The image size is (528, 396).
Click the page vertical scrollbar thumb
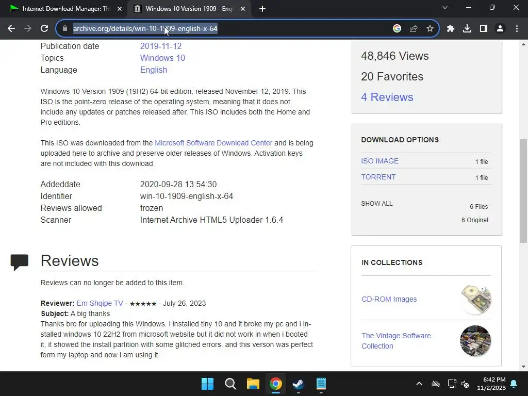[524, 191]
